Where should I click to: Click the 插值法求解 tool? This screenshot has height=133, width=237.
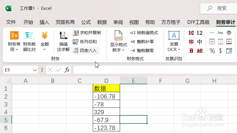coord(63,41)
